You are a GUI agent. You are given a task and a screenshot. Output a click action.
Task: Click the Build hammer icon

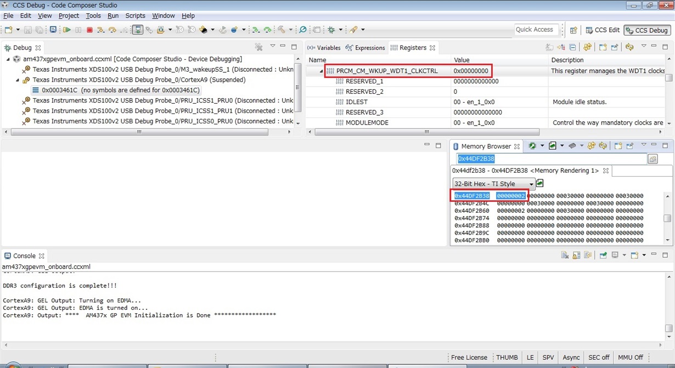[281, 30]
